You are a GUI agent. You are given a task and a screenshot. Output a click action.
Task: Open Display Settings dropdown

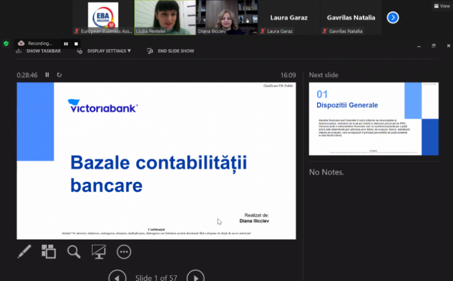pyautogui.click(x=109, y=51)
